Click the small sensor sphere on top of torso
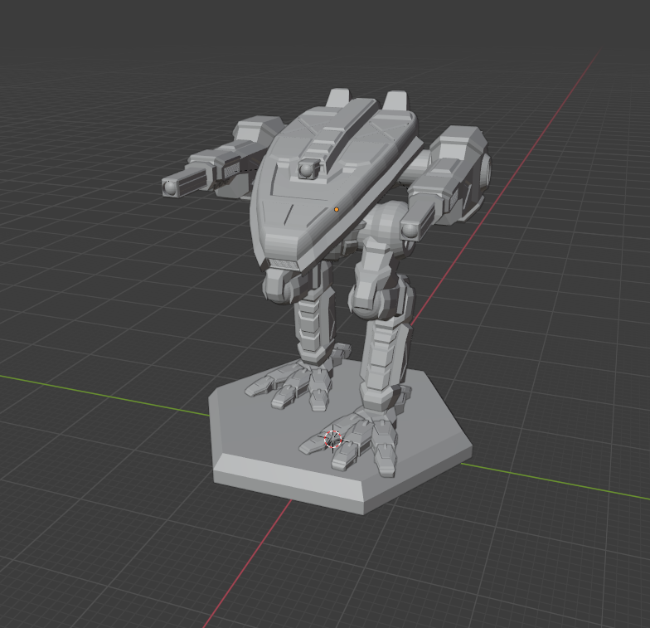 (x=307, y=169)
